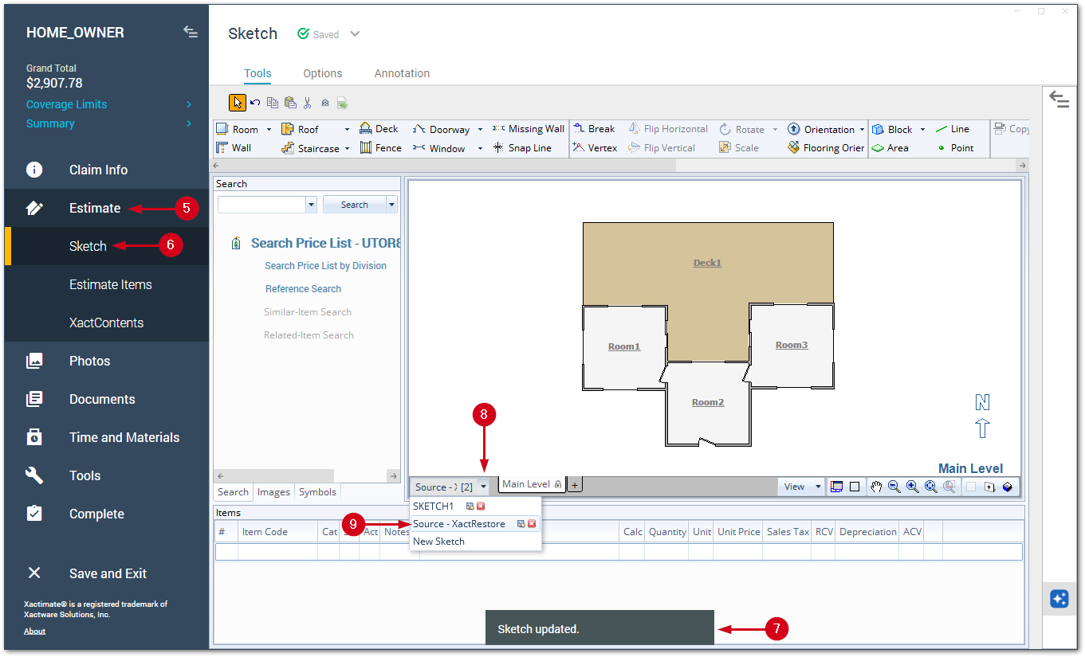Screen dimensions: 1085x657
Task: Expand the Block tool dropdown
Action: (x=922, y=130)
